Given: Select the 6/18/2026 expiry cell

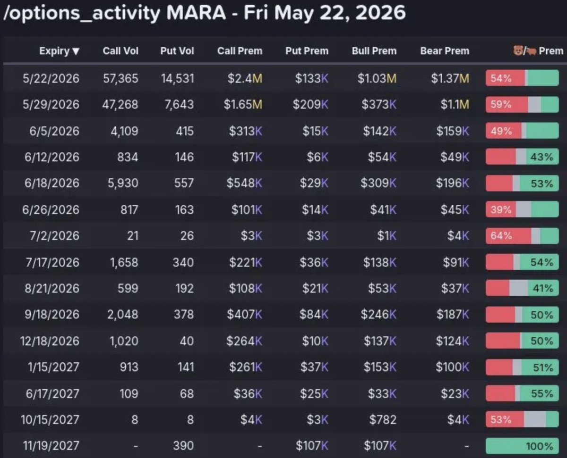Looking at the screenshot, I should 52,183.
